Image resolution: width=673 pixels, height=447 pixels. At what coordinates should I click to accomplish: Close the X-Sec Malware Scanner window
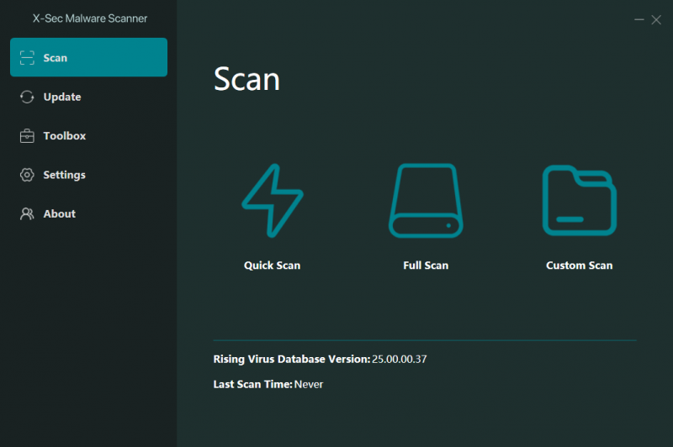pos(656,19)
